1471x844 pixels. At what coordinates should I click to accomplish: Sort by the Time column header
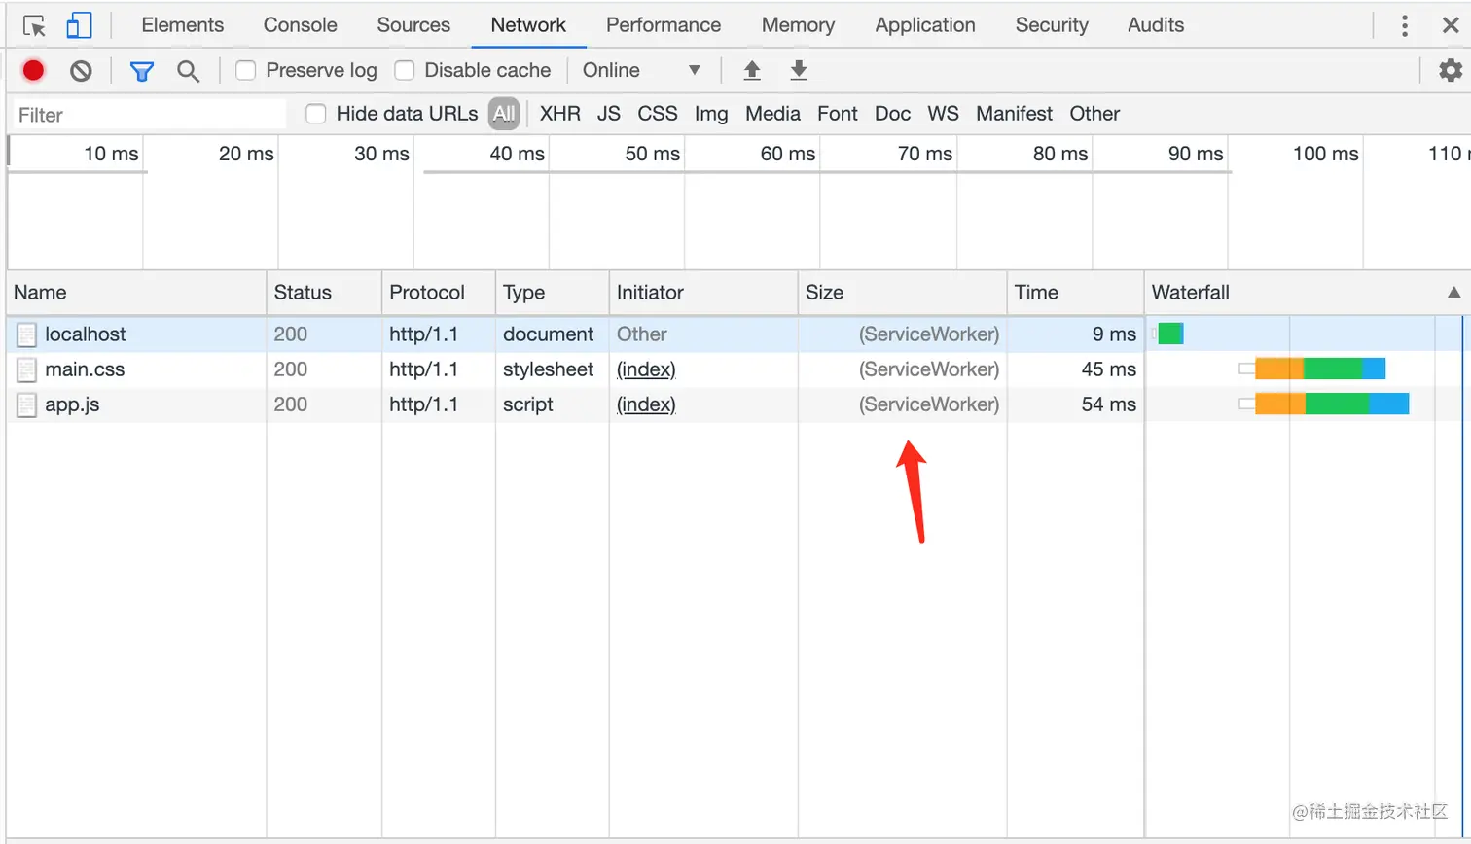tap(1076, 293)
